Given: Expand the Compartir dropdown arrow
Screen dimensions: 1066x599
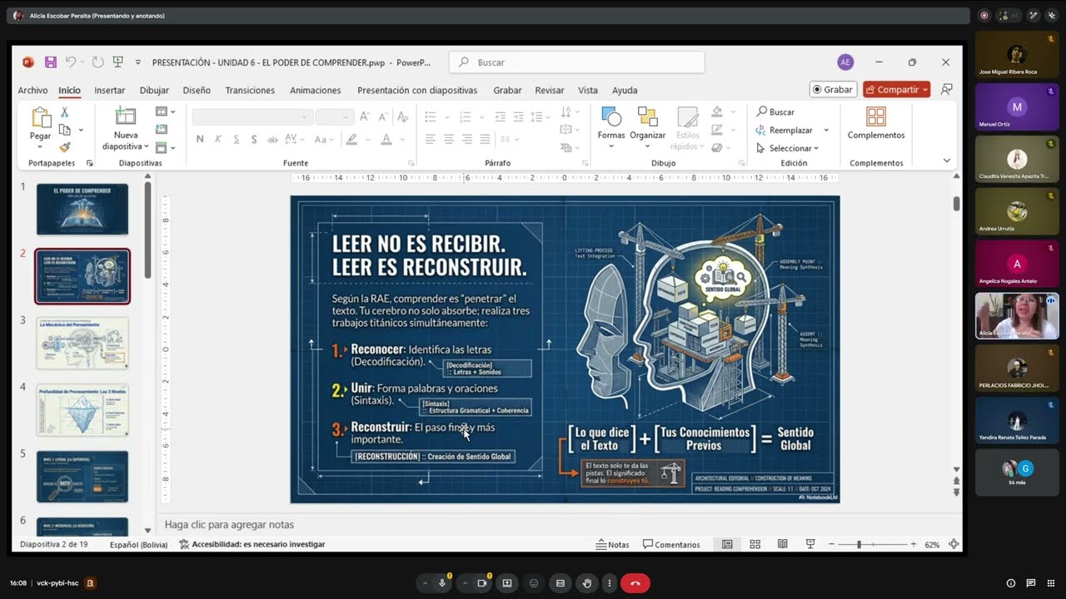Looking at the screenshot, I should (x=925, y=90).
